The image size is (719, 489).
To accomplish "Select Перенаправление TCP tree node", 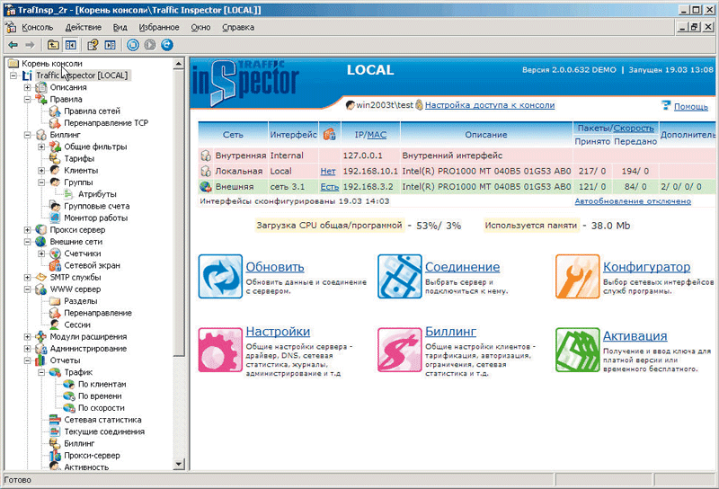I will (106, 123).
